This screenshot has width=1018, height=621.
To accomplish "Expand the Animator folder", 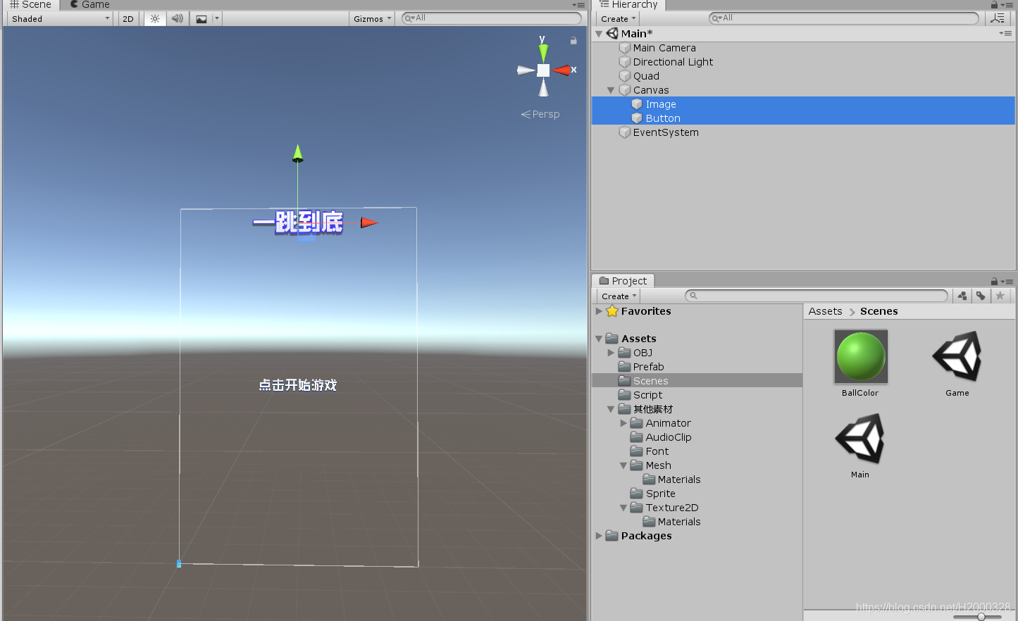I will tap(623, 423).
